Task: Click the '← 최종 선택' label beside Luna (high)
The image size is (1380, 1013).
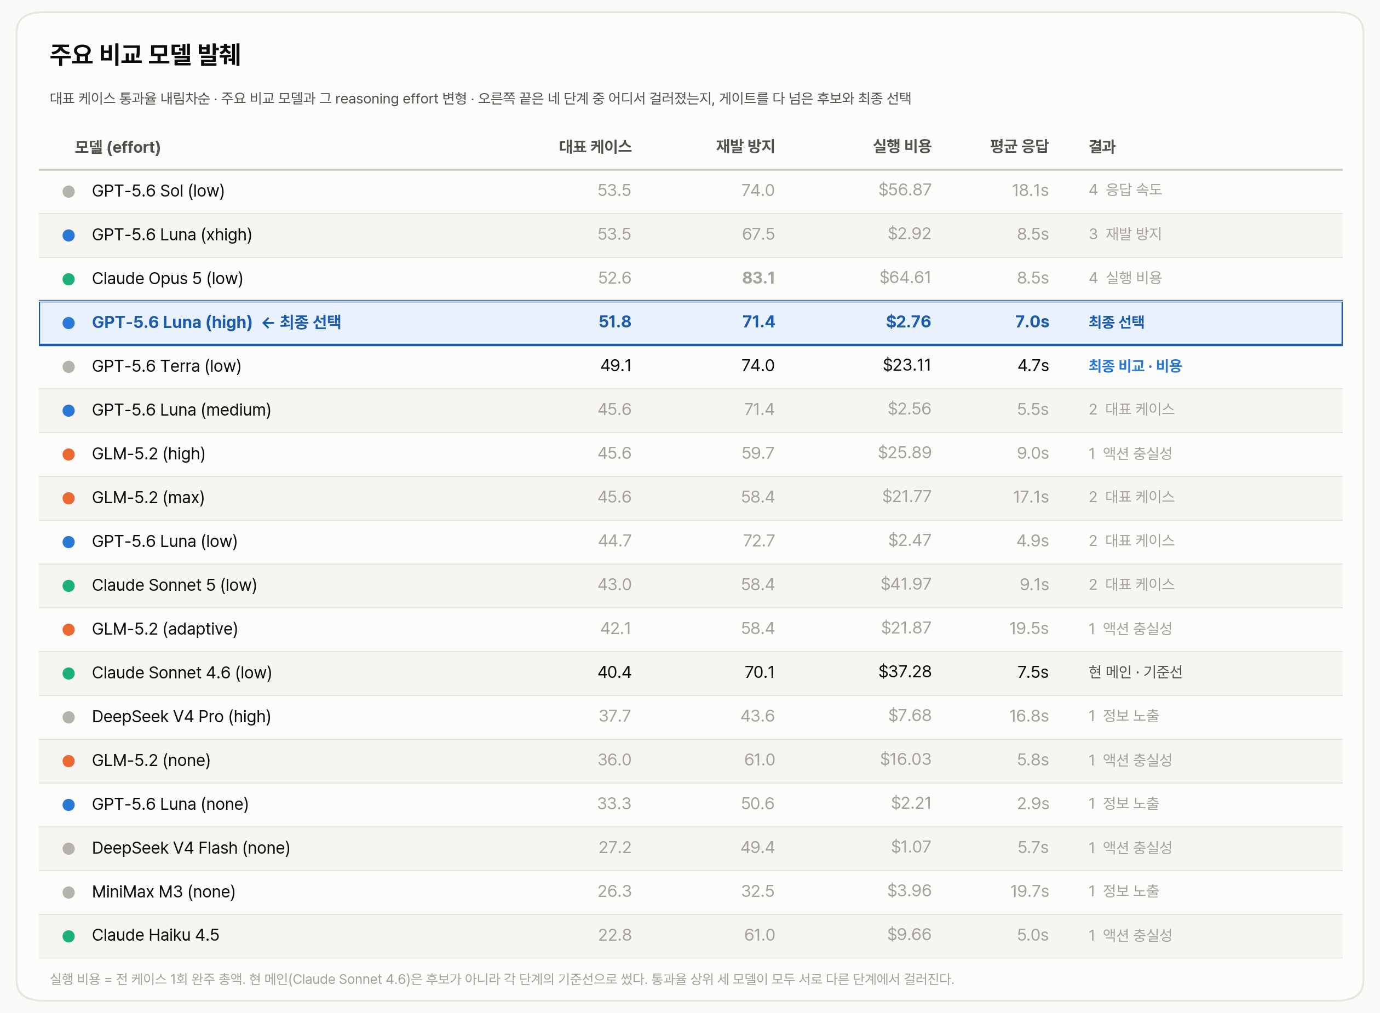Action: pyautogui.click(x=301, y=322)
